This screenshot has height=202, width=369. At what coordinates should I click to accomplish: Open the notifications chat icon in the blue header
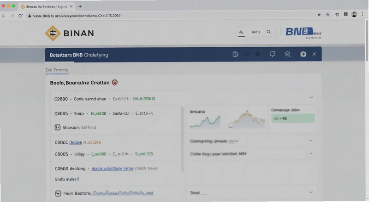point(273,54)
